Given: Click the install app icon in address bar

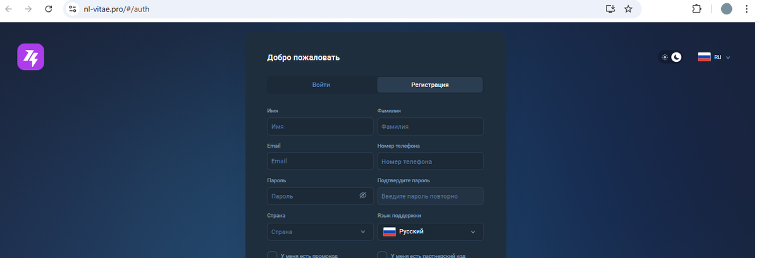Looking at the screenshot, I should click(x=610, y=9).
